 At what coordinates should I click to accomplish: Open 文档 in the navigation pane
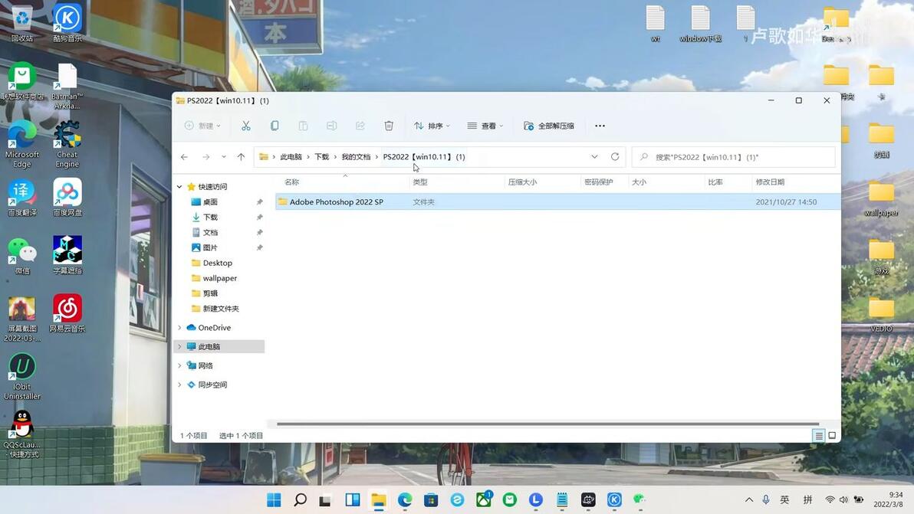[210, 232]
